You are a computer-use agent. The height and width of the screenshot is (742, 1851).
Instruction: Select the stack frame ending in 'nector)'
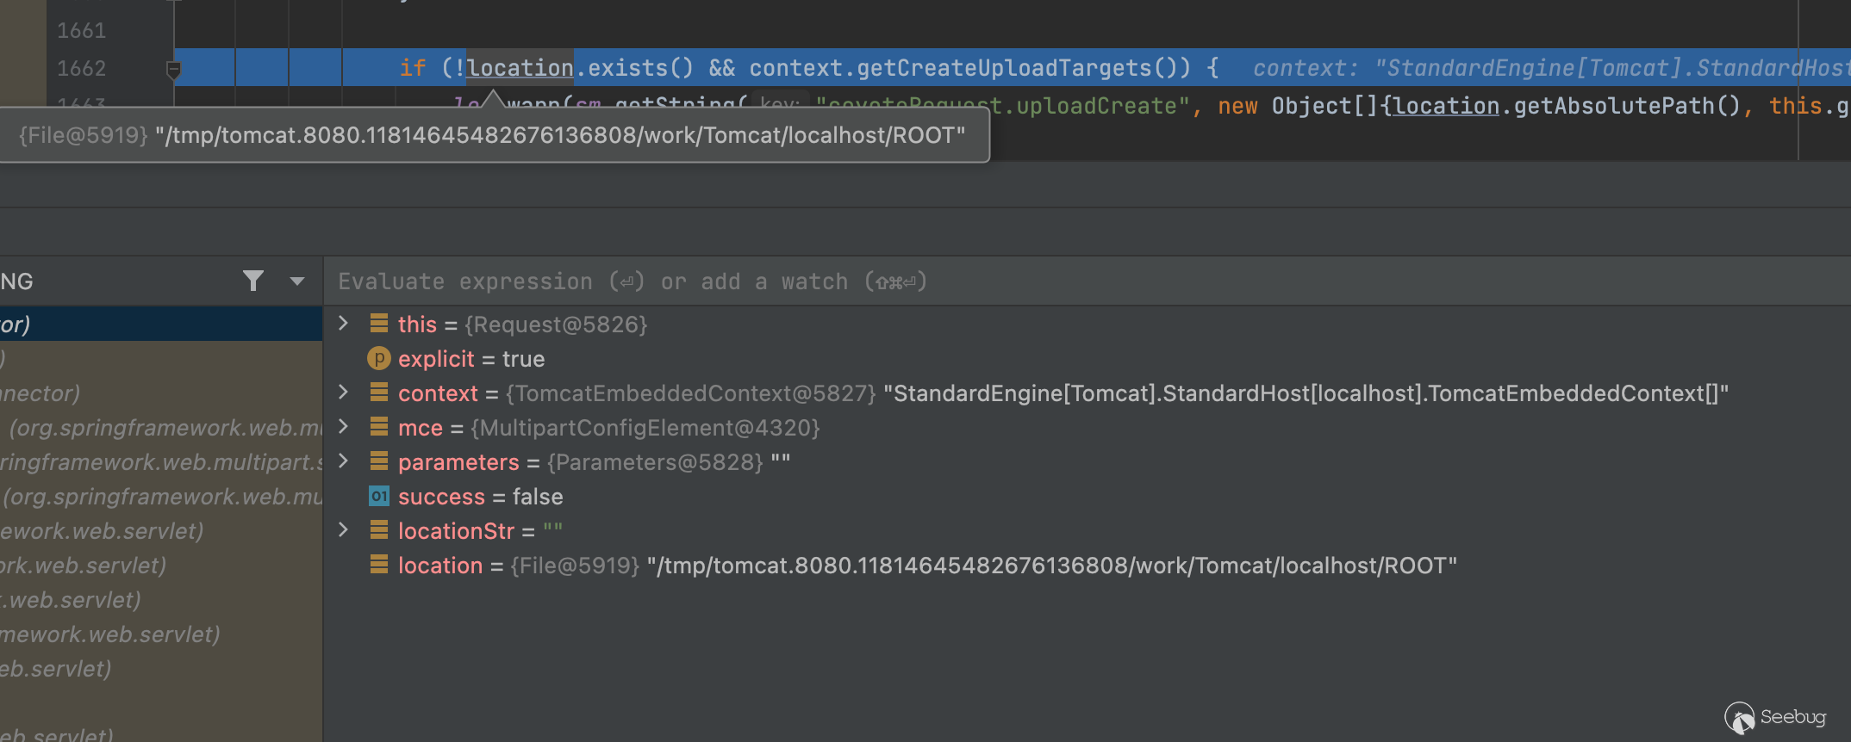(x=161, y=393)
